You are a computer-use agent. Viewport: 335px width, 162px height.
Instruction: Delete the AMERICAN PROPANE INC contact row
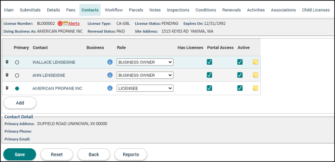7,88
